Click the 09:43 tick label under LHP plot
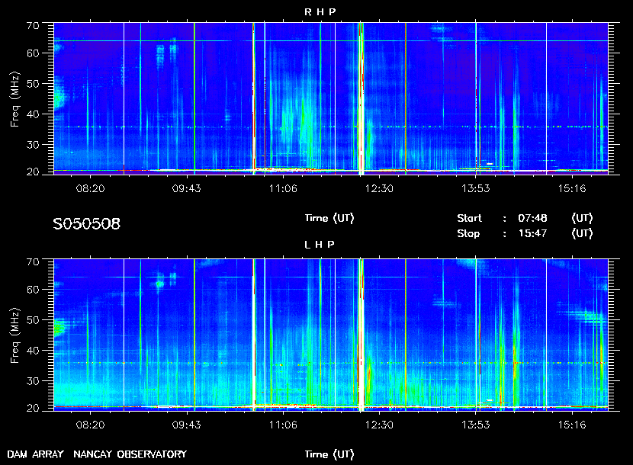The width and height of the screenshot is (633, 465). click(x=187, y=425)
